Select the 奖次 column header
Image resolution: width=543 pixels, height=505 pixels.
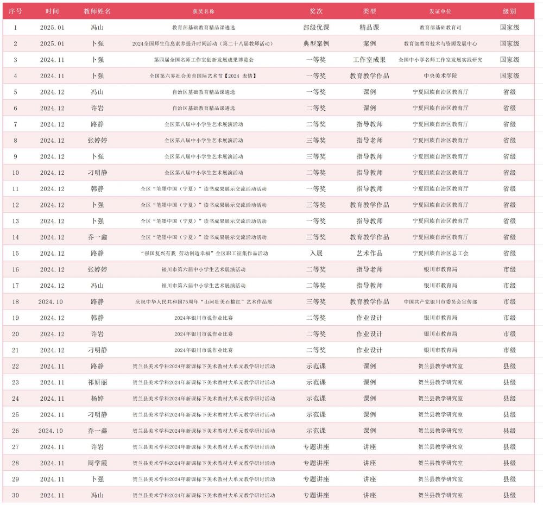316,11
